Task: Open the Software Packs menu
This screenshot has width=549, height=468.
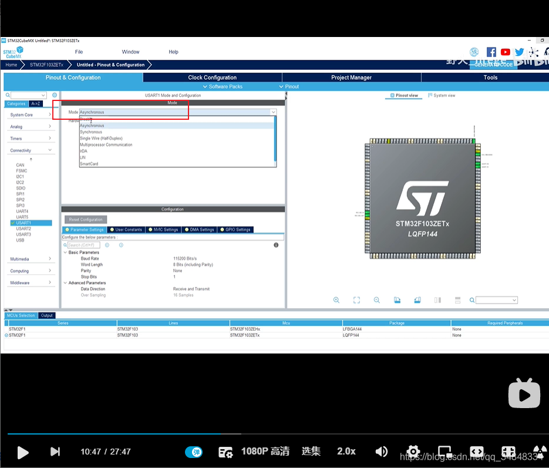Action: coord(223,86)
